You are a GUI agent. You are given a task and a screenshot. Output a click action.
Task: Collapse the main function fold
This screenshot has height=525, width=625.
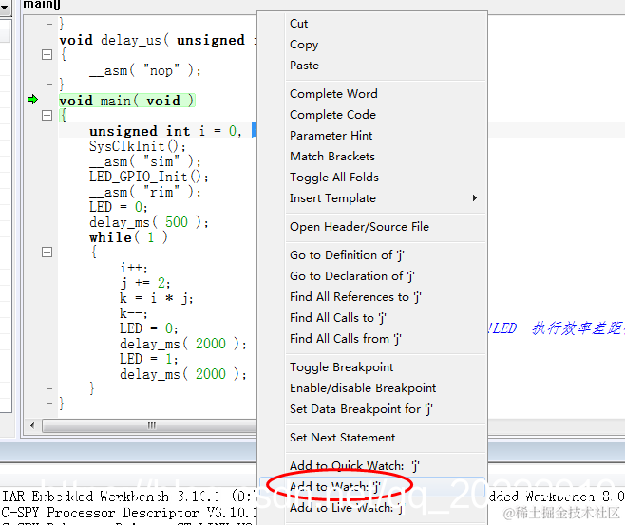[47, 116]
